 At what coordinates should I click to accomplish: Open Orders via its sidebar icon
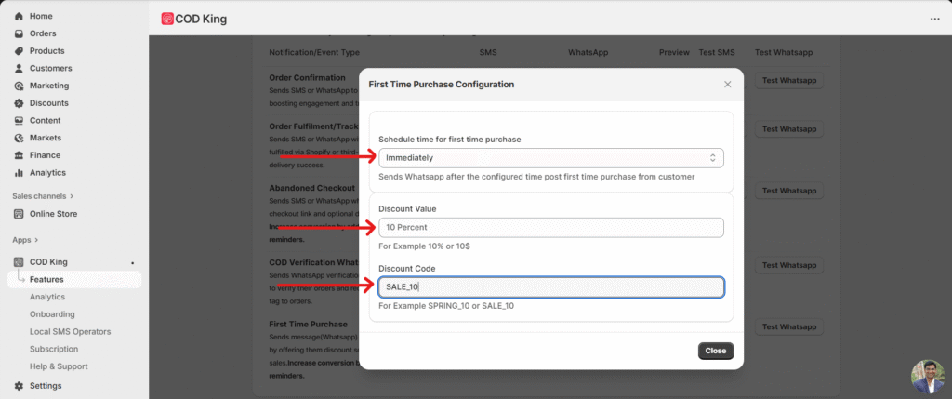19,33
